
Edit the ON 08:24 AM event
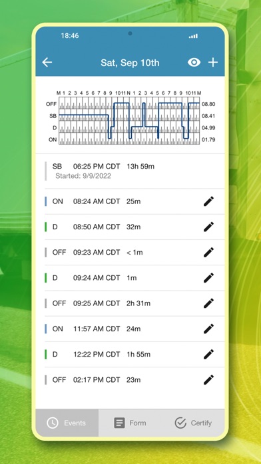coord(208,201)
